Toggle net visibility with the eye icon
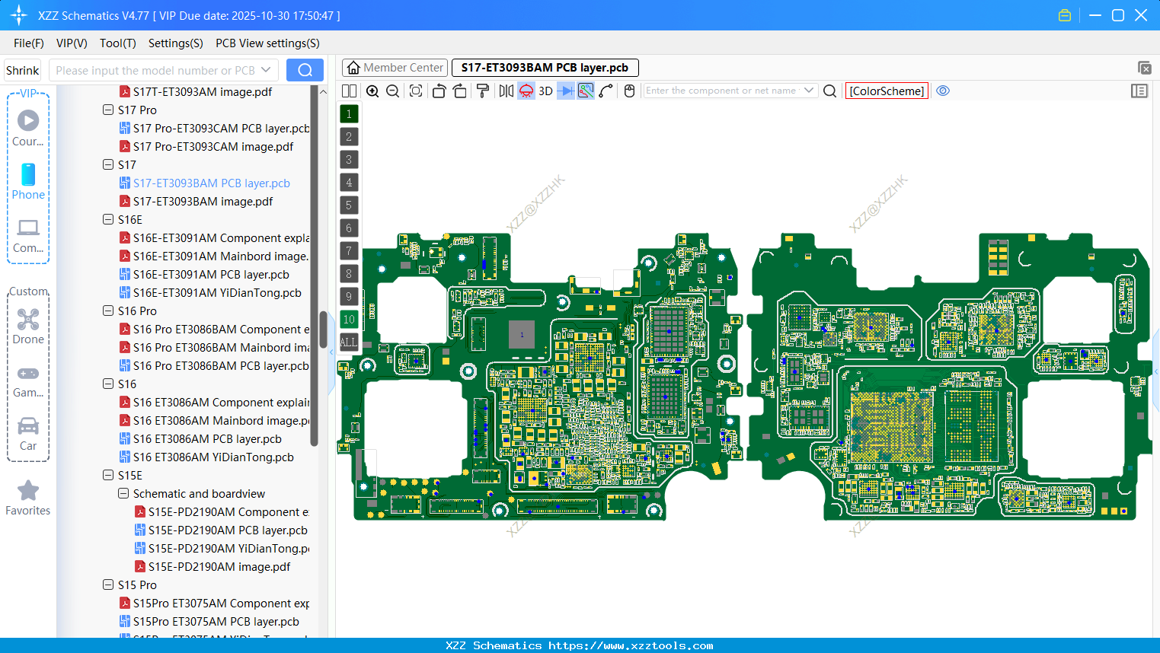 pos(943,91)
